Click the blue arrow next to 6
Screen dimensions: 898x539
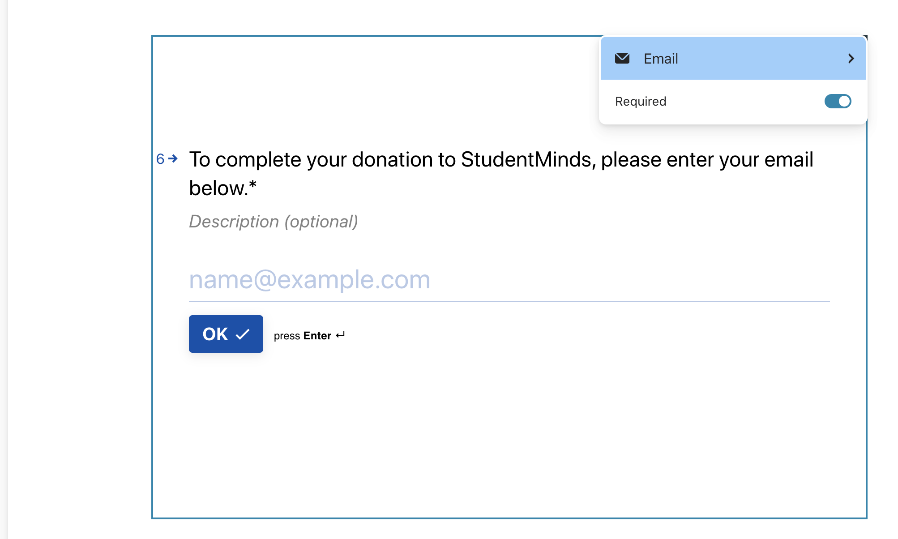tap(173, 158)
